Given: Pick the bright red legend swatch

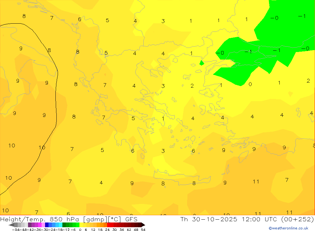Looking at the screenshot, I should 109,225.
